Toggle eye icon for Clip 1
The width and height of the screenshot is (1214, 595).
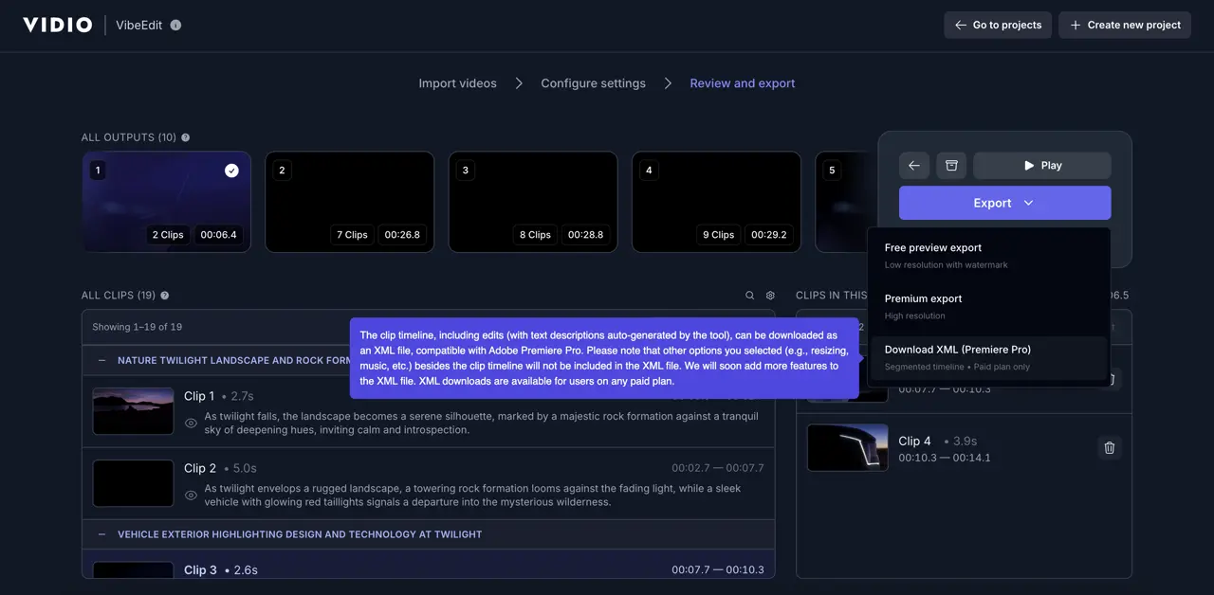pos(191,424)
